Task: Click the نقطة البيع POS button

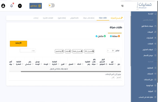Action: pos(36,6)
